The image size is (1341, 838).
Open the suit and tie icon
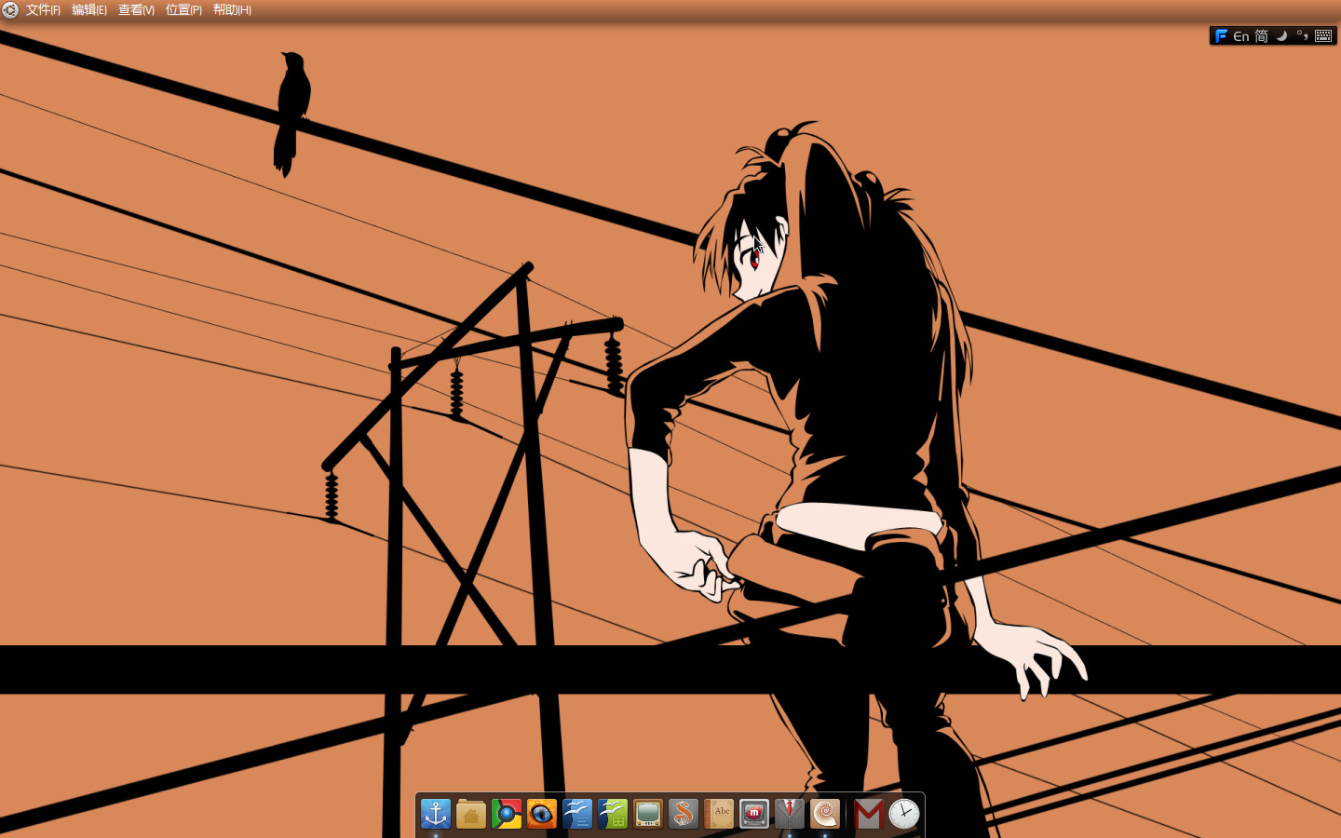[790, 814]
